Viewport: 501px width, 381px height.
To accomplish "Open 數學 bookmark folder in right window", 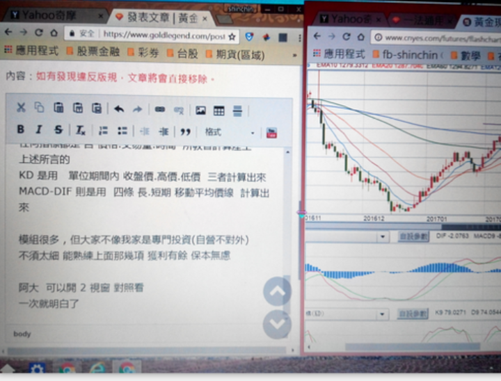I will click(467, 56).
